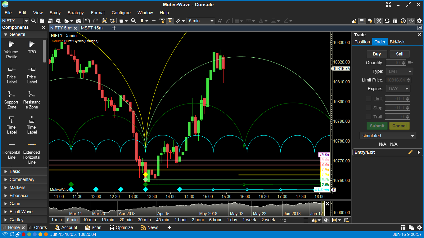
Task: Enable the Trail checkbox
Action: coord(368,117)
